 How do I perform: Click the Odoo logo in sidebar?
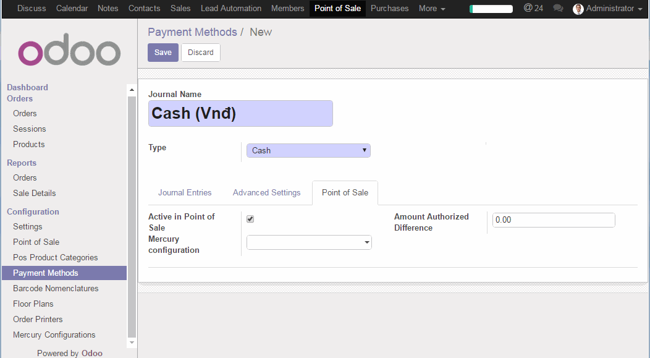69,53
